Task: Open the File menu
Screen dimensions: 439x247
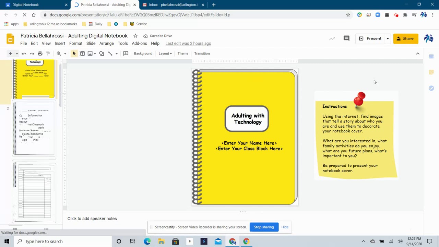Action: click(x=23, y=44)
